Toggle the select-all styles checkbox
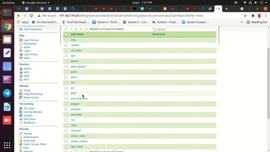Image resolution: width=270 pixels, height=152 pixels. tap(66, 34)
